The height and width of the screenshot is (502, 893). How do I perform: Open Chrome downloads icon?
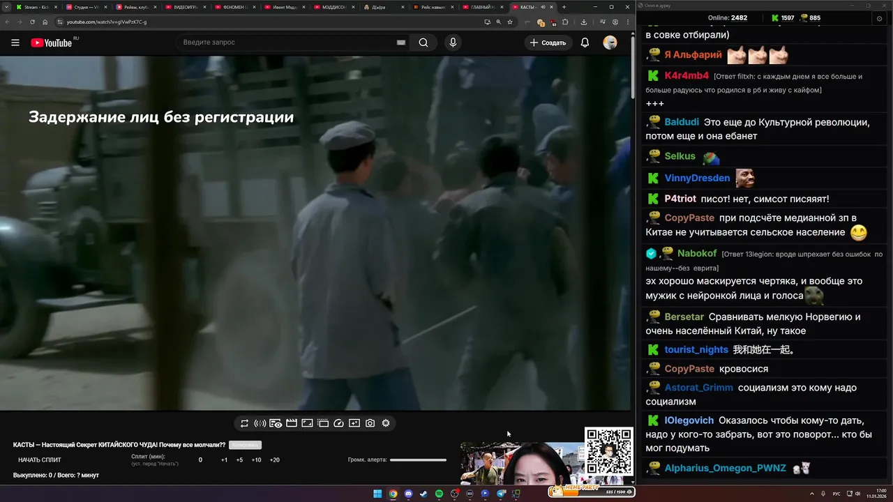(584, 22)
